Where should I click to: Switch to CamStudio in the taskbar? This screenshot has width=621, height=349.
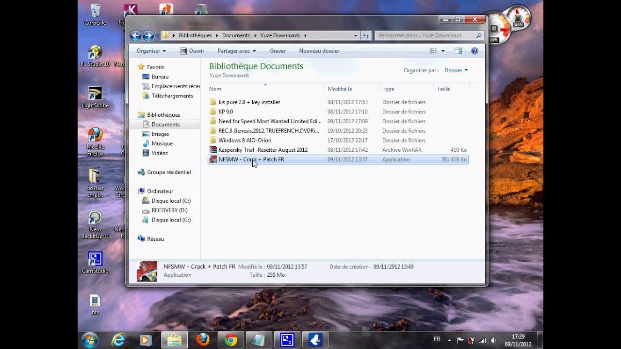click(287, 340)
